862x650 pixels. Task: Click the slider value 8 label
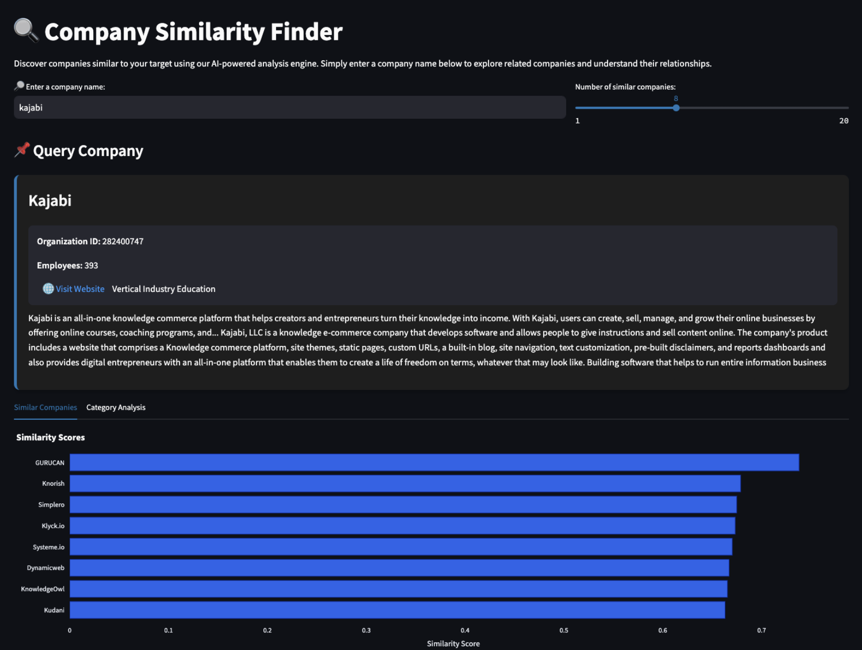coord(676,98)
